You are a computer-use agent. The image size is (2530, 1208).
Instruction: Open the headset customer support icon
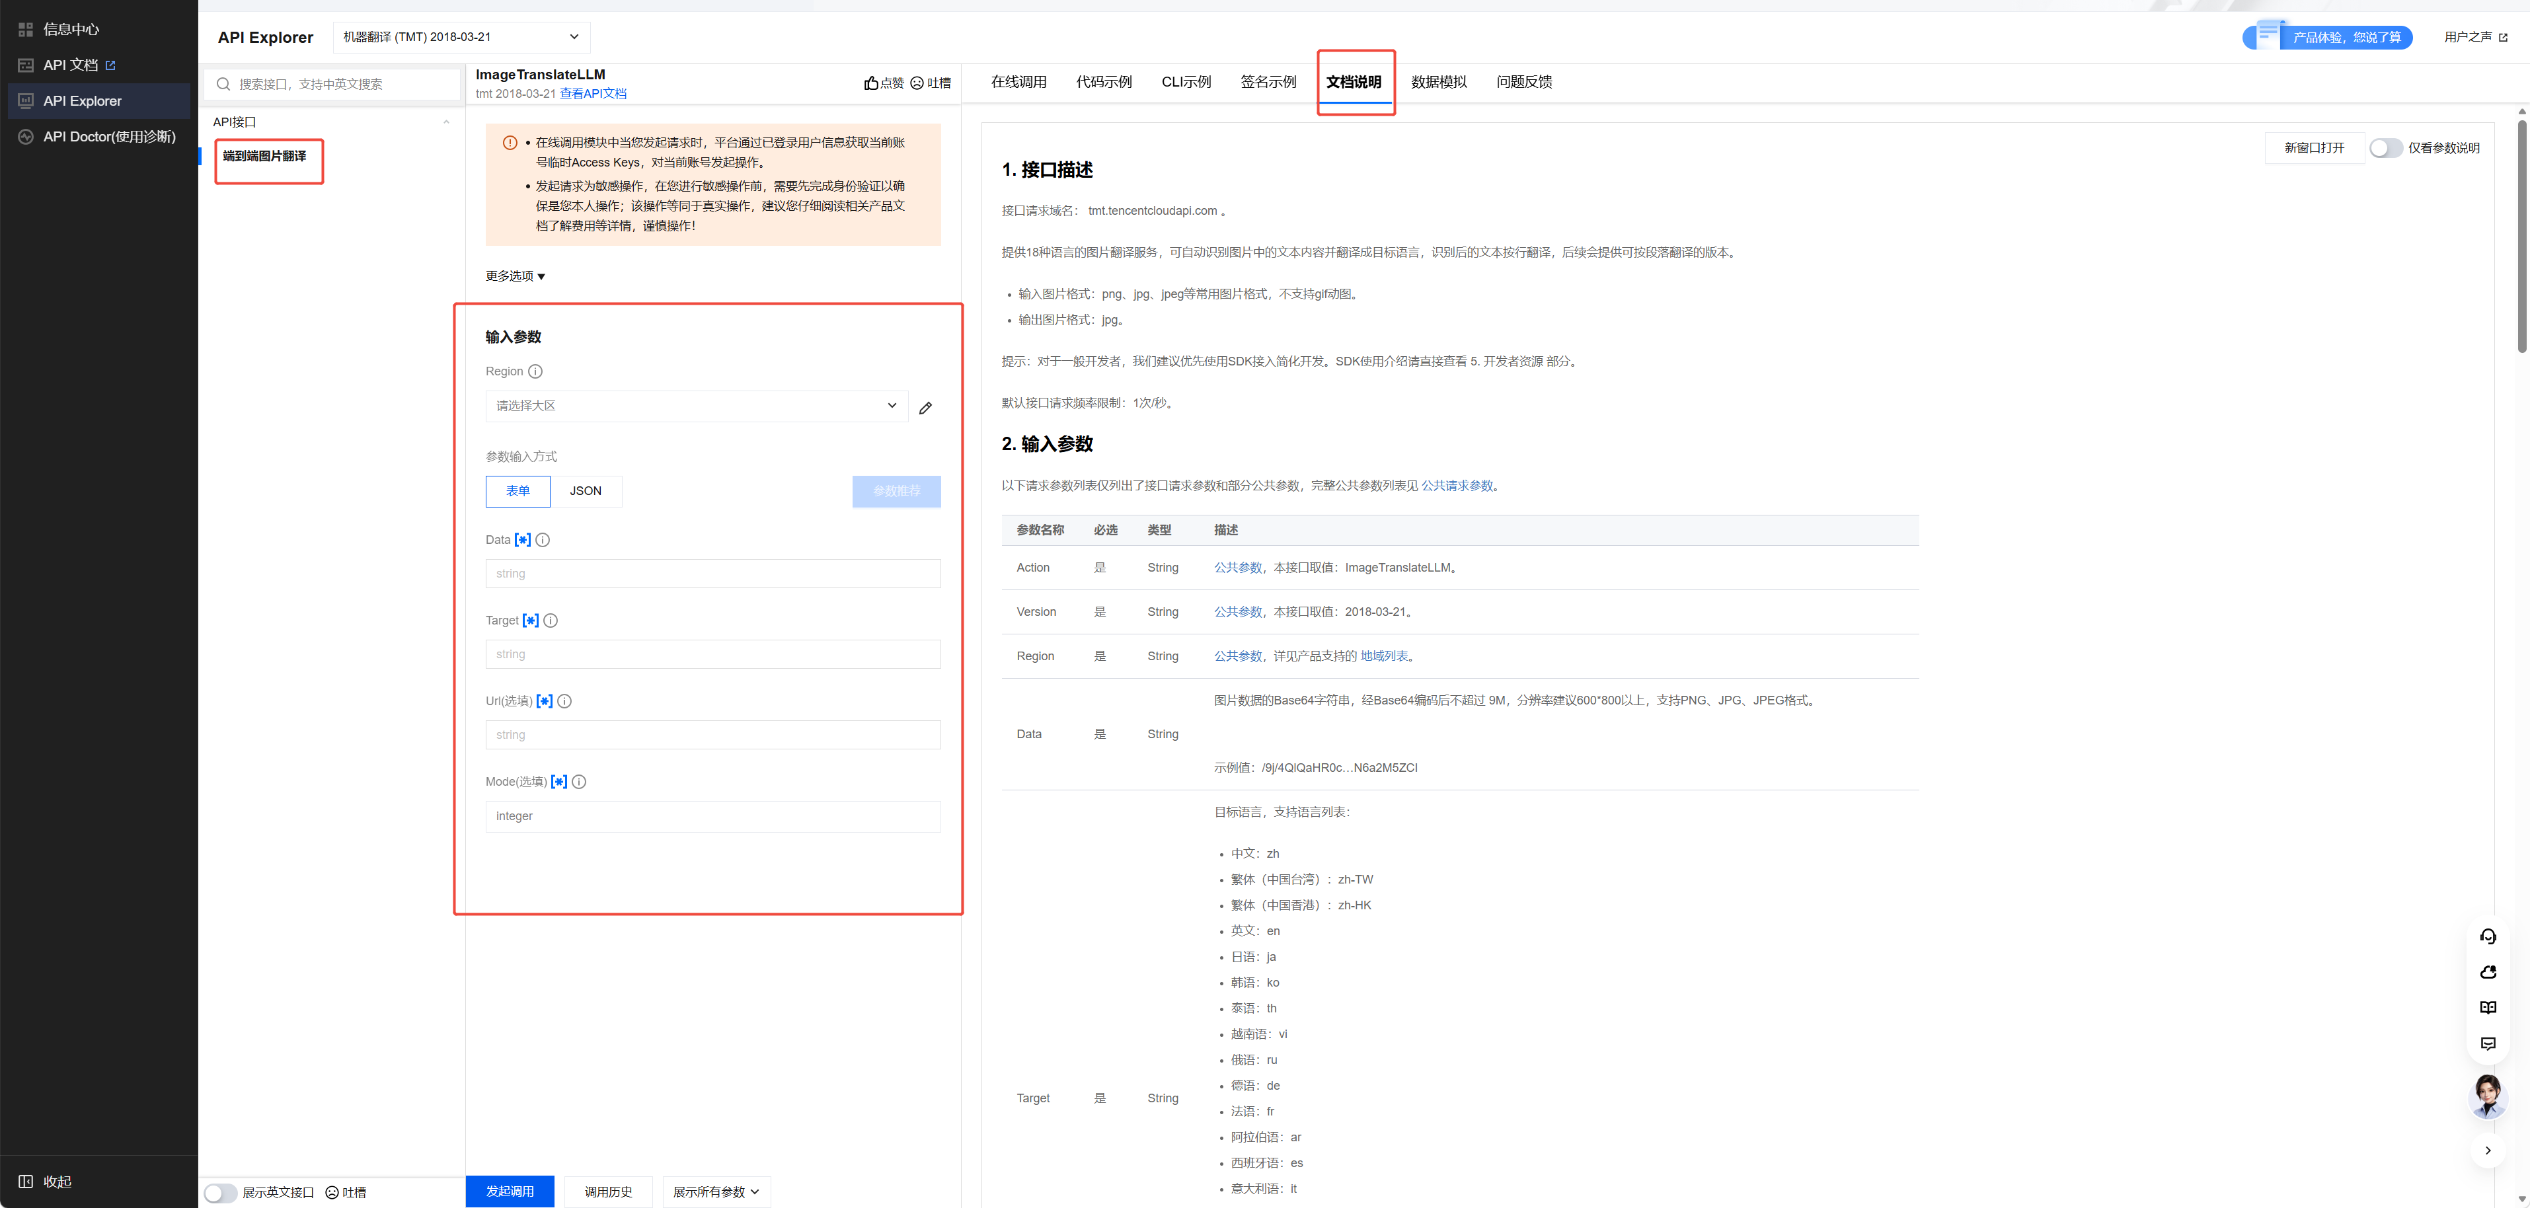tap(2488, 936)
